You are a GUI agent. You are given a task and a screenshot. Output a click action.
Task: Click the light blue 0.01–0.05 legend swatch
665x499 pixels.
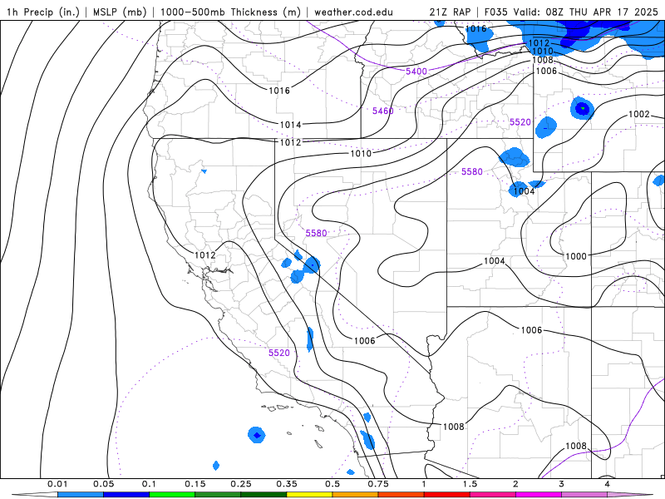81,495
